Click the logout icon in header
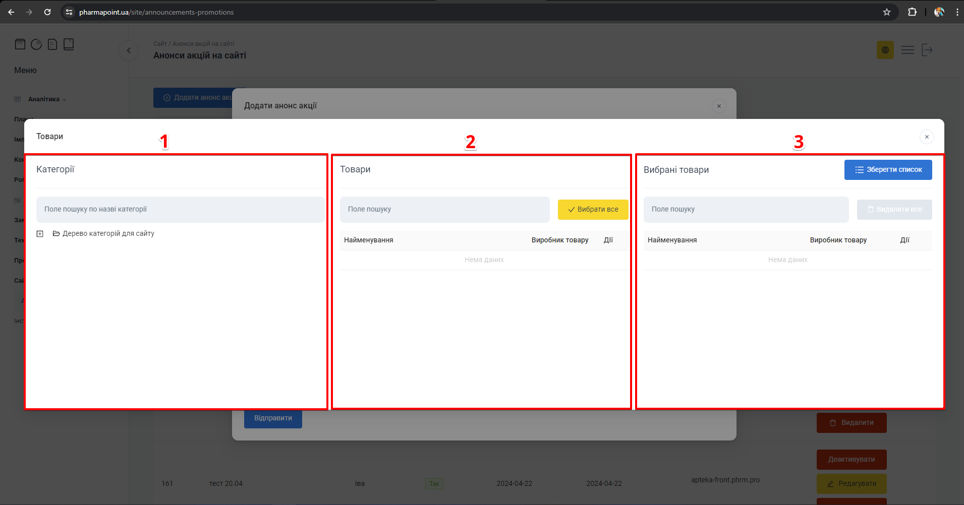Viewport: 964px width, 505px height. tap(927, 50)
